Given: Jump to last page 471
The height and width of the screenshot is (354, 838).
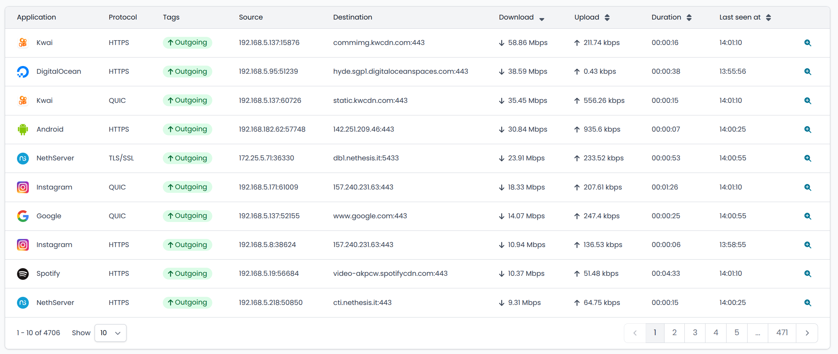Looking at the screenshot, I should [x=782, y=333].
